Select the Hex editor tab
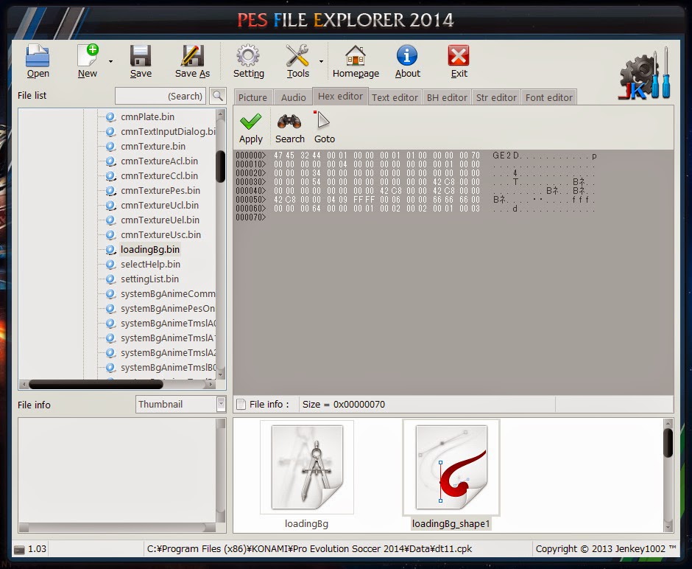This screenshot has height=569, width=692. 340,96
